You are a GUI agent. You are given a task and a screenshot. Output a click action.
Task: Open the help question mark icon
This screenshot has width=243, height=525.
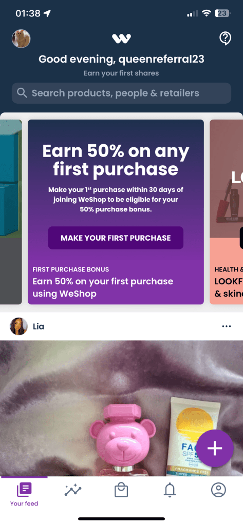tap(225, 38)
